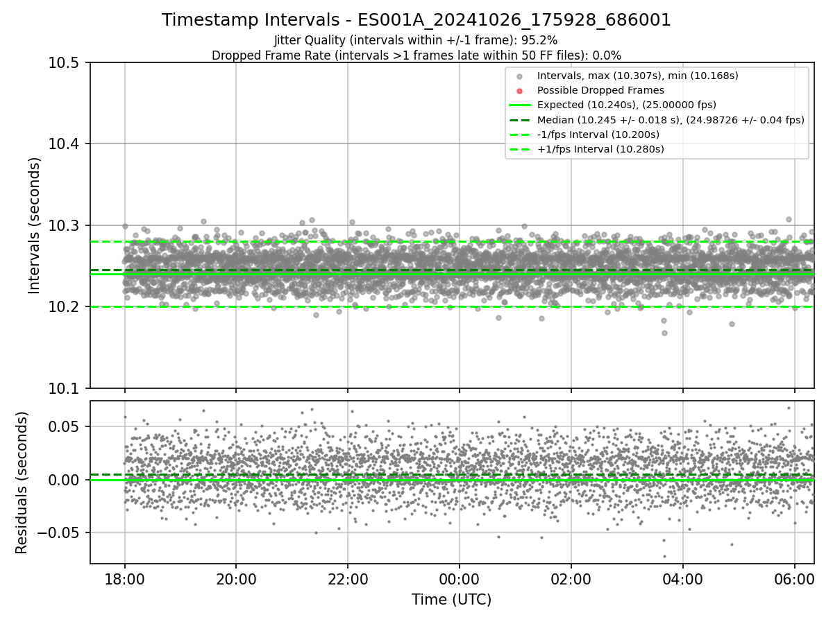Click the Possible Dropped Frames legend entry

(x=600, y=90)
